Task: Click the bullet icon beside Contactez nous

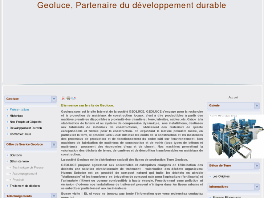Action: [x=7, y=134]
